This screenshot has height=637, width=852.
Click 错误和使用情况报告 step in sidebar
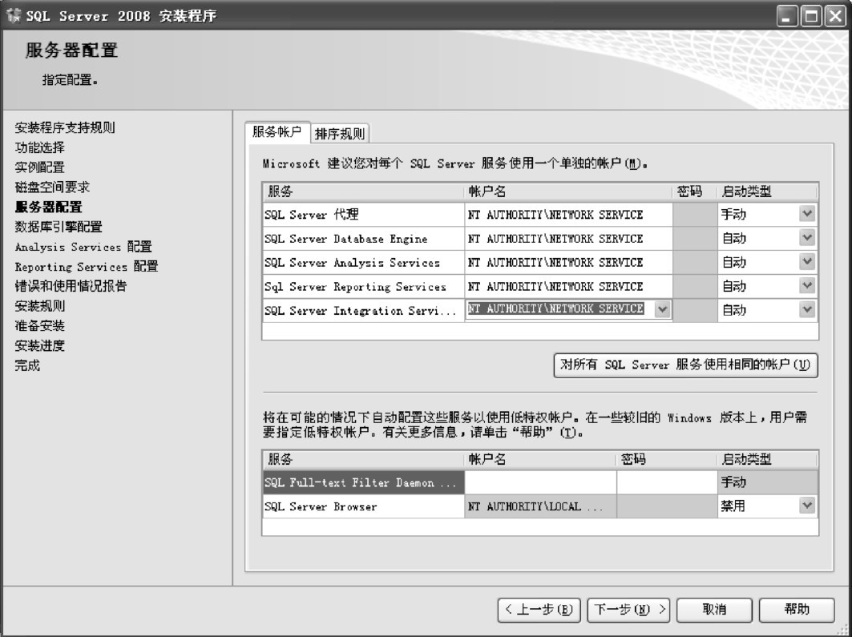coord(71,285)
